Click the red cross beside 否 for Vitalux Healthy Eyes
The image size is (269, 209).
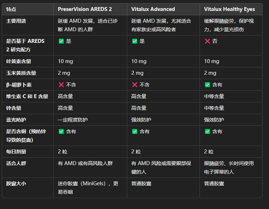click(207, 41)
